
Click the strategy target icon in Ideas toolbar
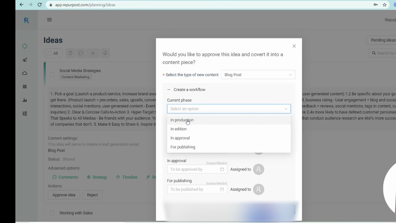pyautogui.click(x=93, y=53)
